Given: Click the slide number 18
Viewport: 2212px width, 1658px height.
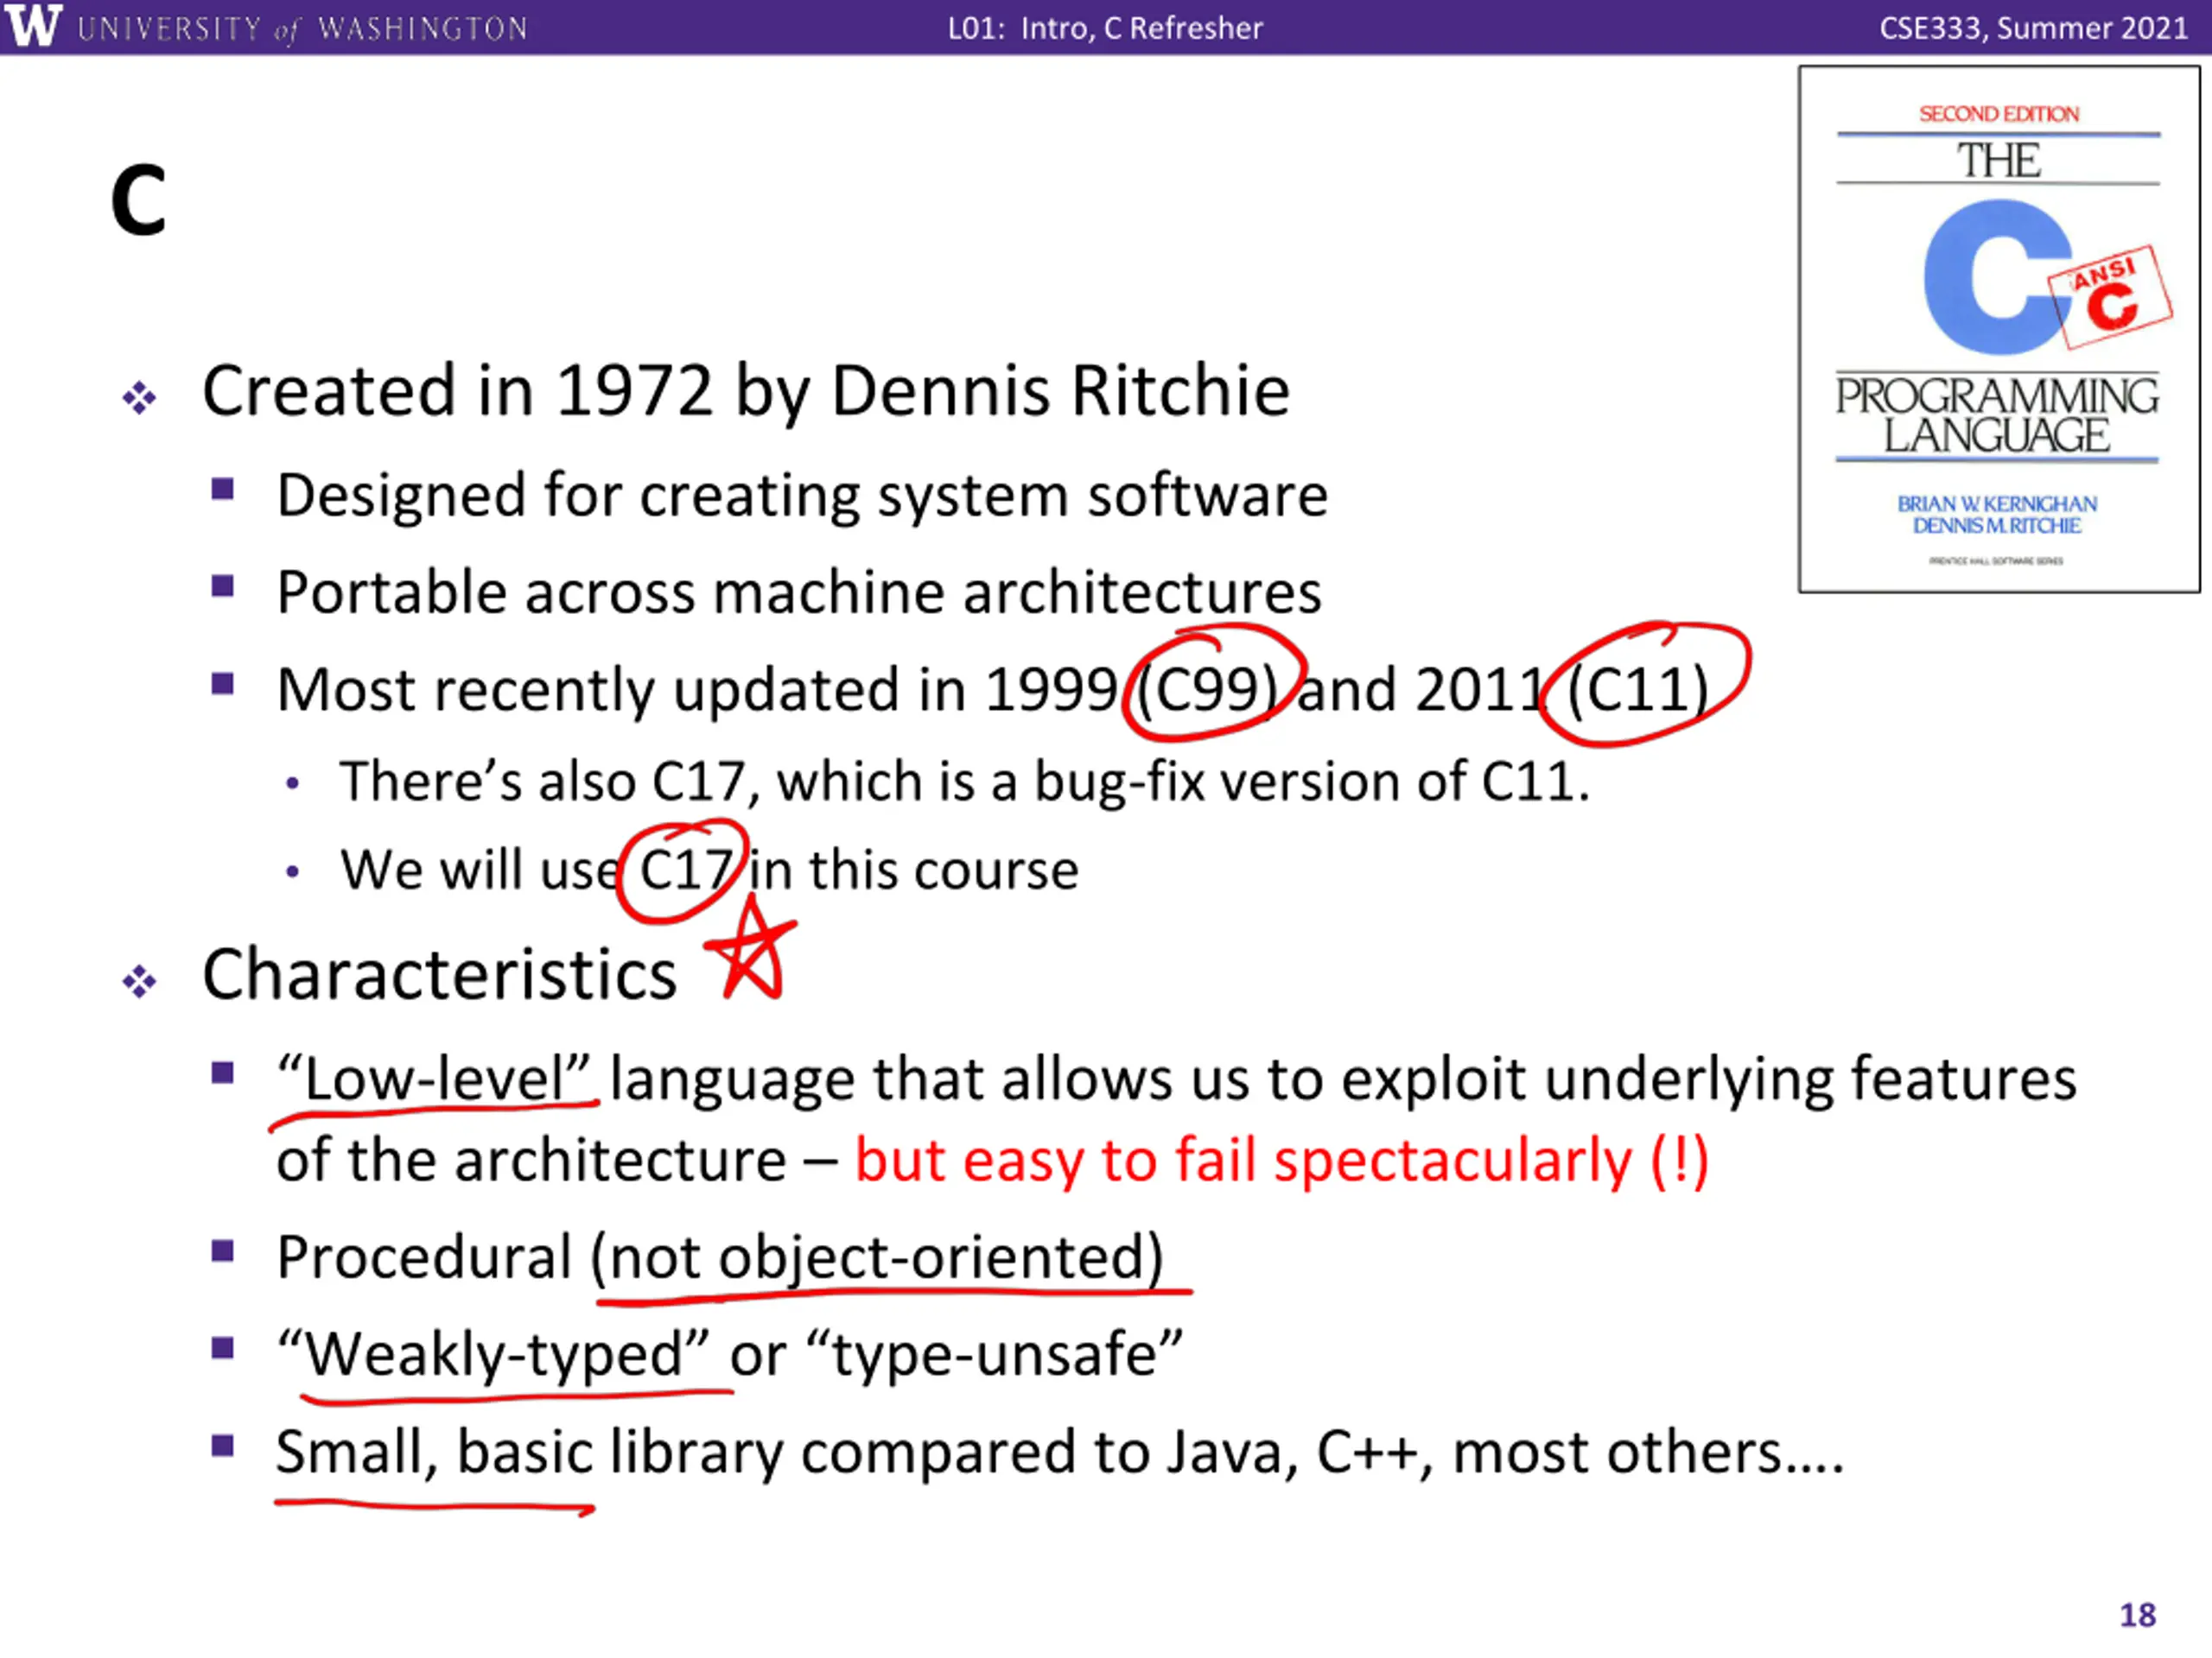Looking at the screenshot, I should (2138, 1615).
